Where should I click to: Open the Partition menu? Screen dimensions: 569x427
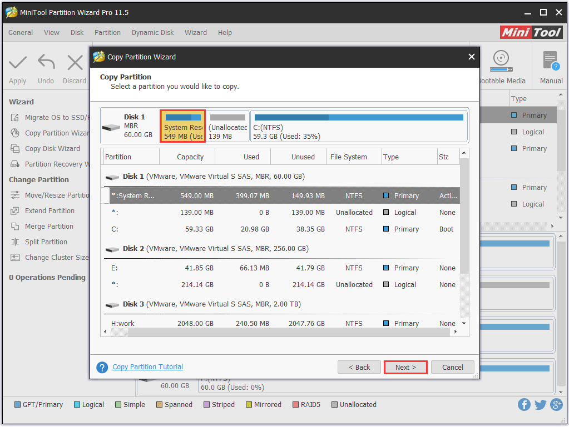pos(107,33)
